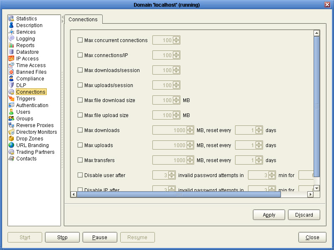This screenshot has height=250, width=334.
Task: Switch to the Connections tab
Action: click(83, 19)
